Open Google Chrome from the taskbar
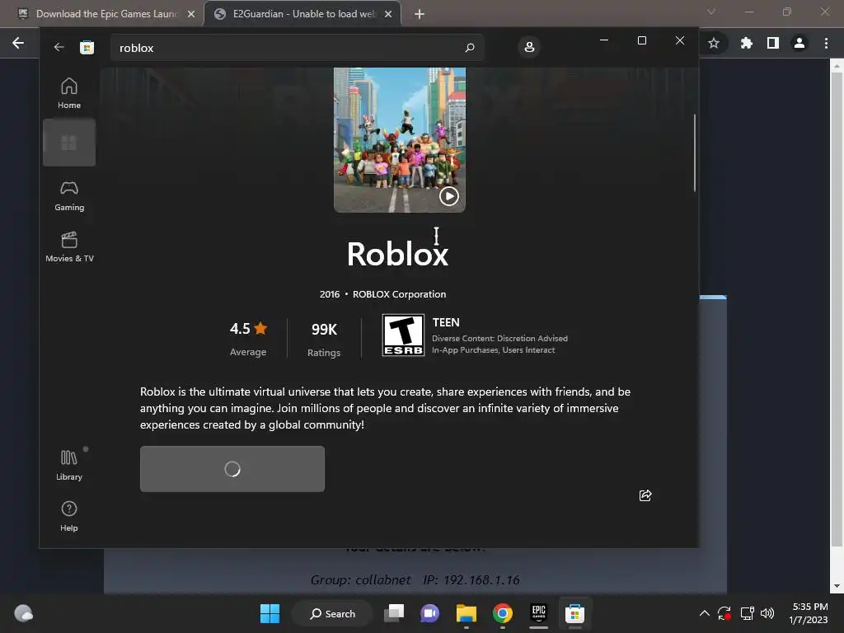This screenshot has width=844, height=633. click(502, 613)
